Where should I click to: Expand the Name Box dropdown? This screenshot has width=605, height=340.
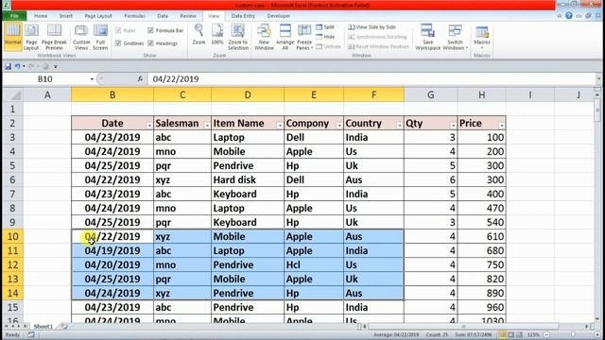point(92,79)
